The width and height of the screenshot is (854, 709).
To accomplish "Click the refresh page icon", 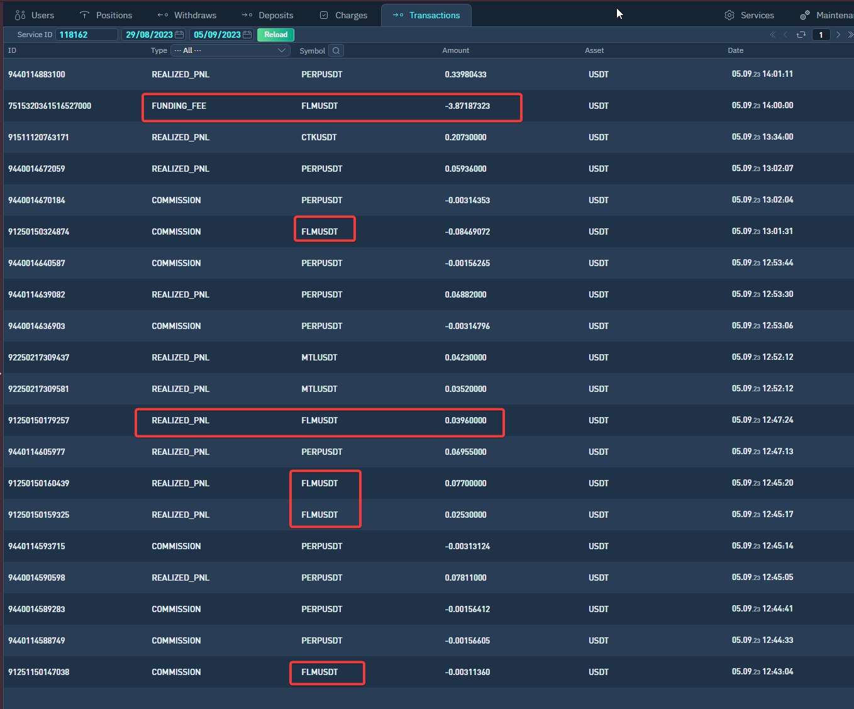I will [801, 35].
